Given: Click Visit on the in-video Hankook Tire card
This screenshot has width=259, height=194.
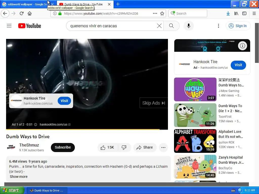Looking at the screenshot, I should click(64, 101).
